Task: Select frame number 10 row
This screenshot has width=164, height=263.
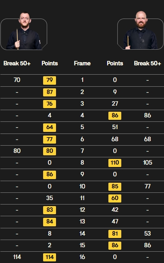Action: coord(82,186)
